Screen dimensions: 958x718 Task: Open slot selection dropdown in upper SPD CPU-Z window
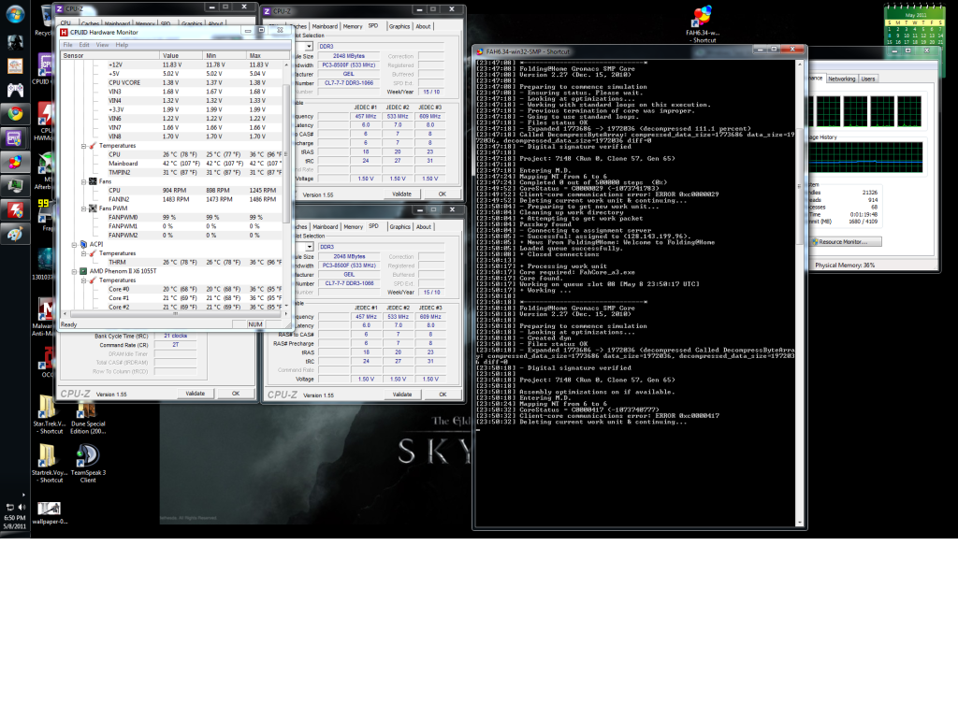tap(309, 47)
